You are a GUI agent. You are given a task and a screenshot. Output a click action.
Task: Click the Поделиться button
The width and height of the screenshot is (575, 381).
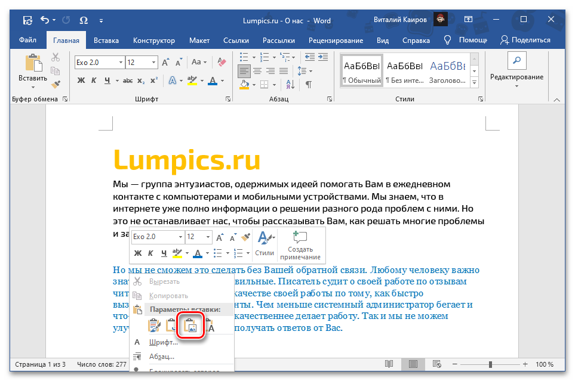tap(525, 40)
